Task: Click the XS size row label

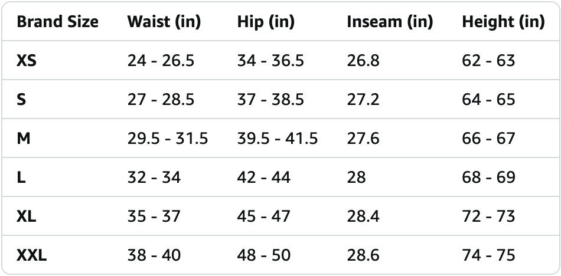Action: tap(27, 61)
